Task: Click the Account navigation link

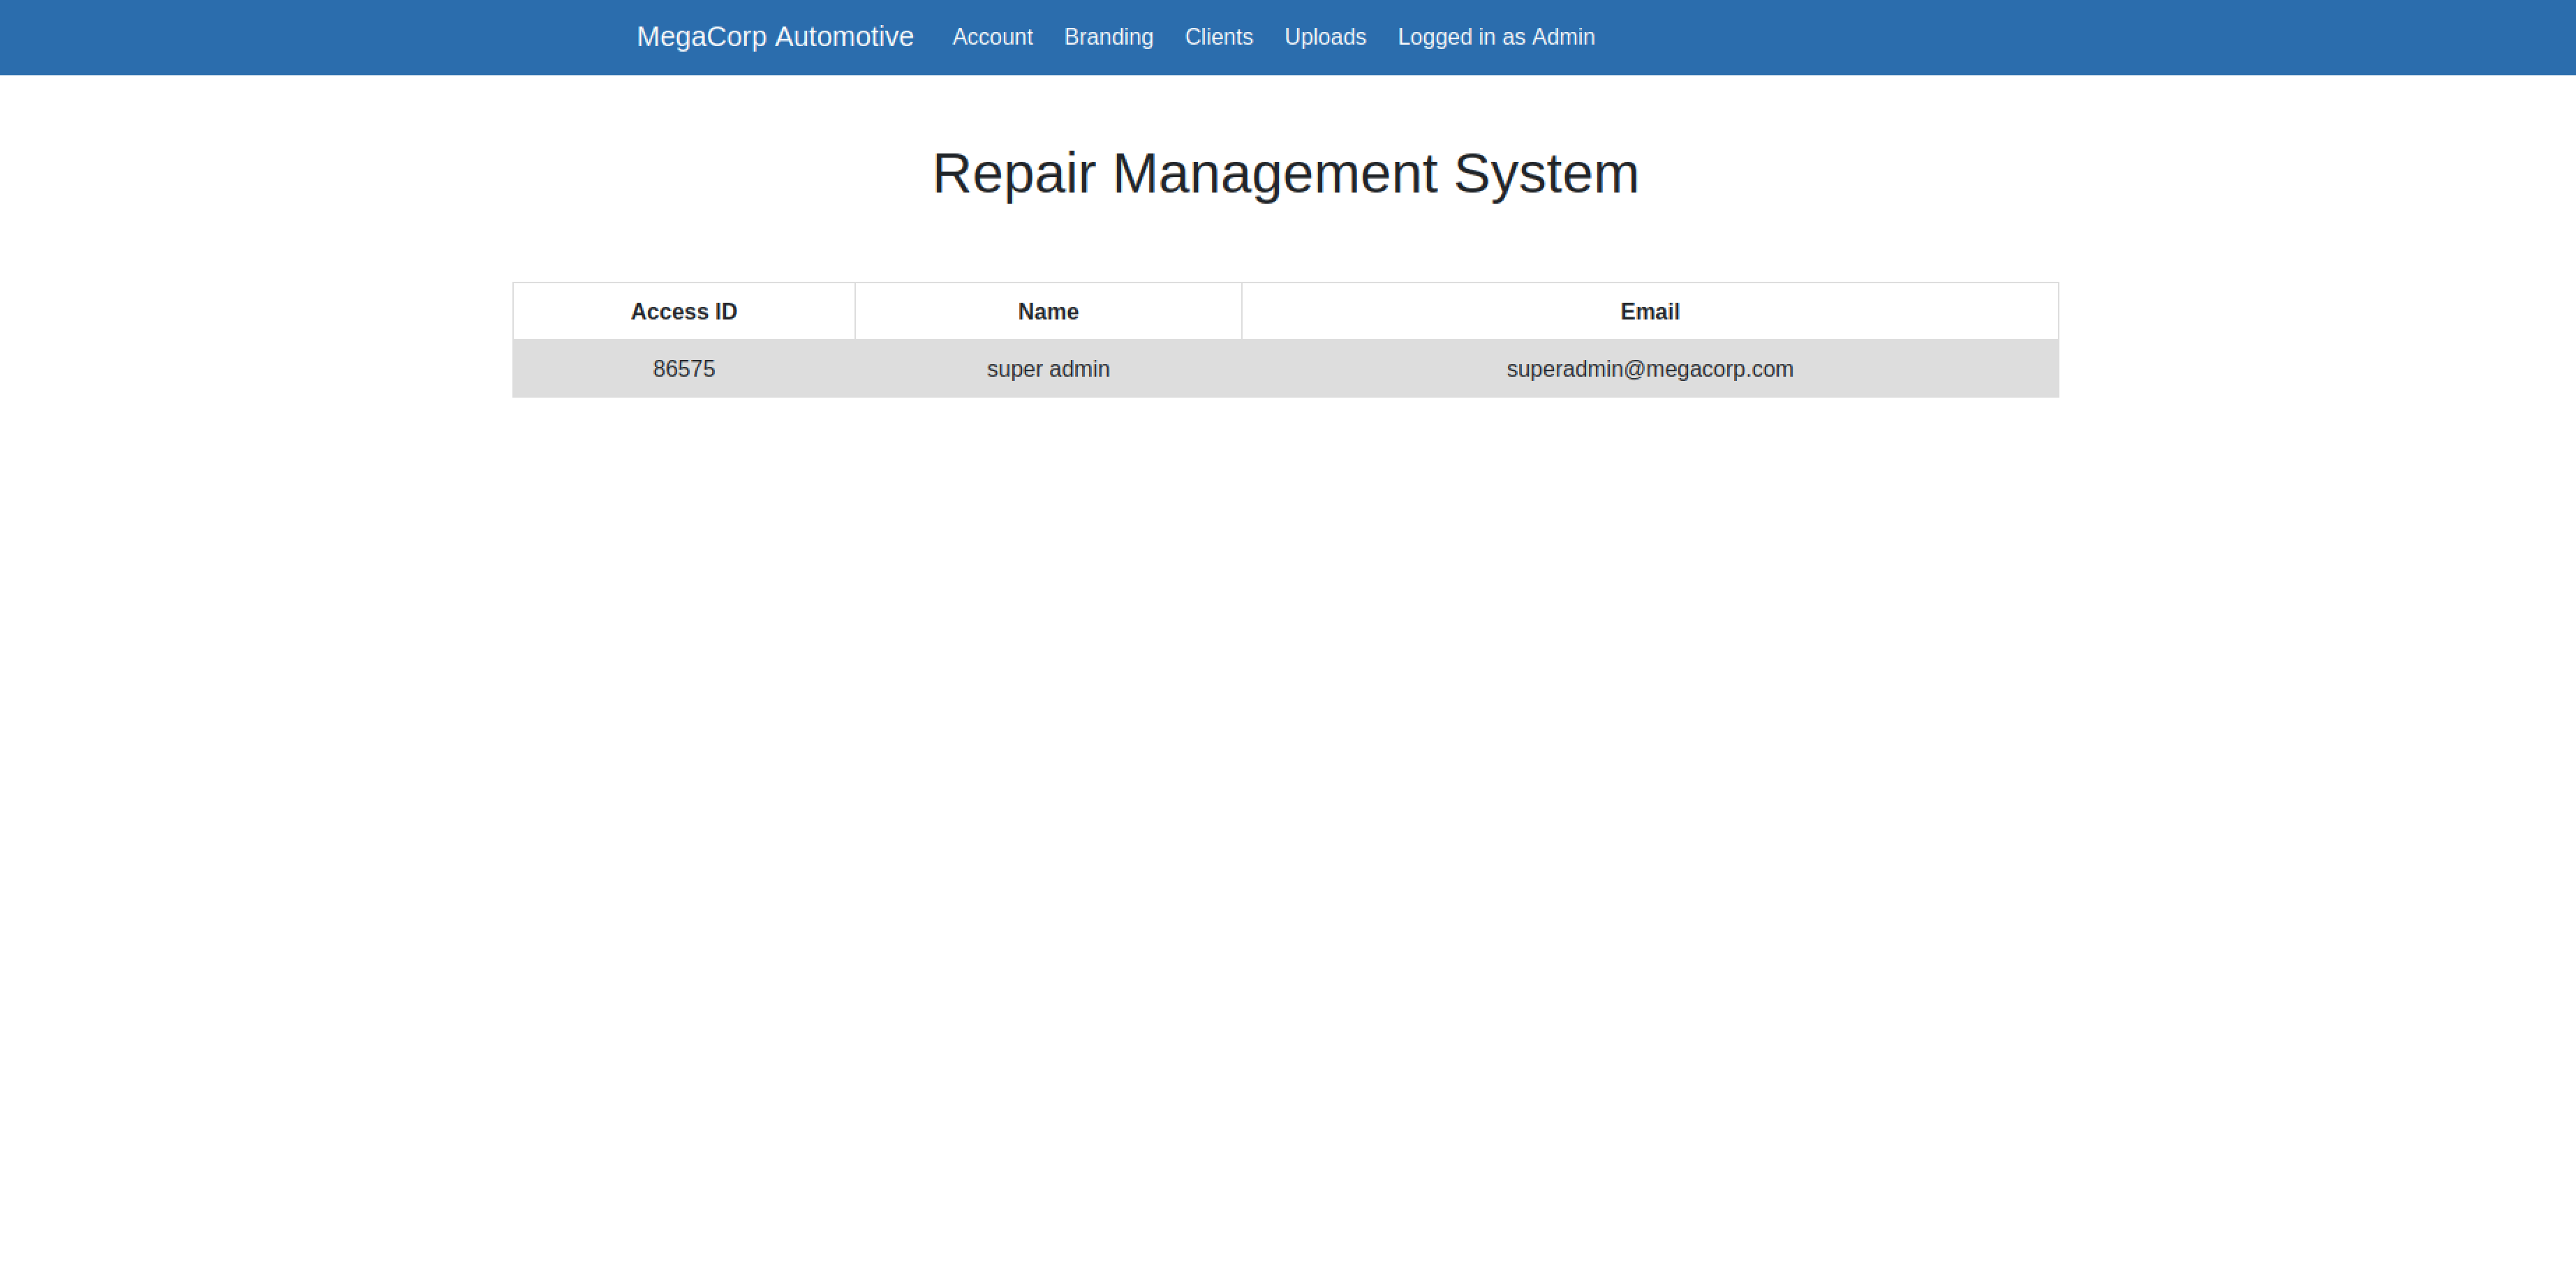Action: tap(992, 36)
